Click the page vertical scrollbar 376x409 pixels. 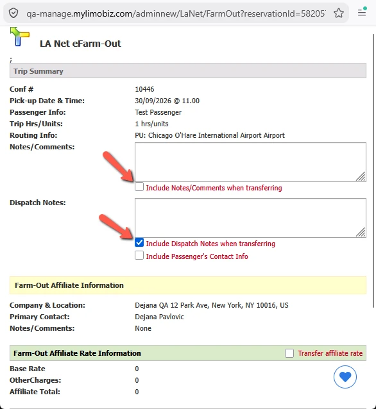(373, 169)
